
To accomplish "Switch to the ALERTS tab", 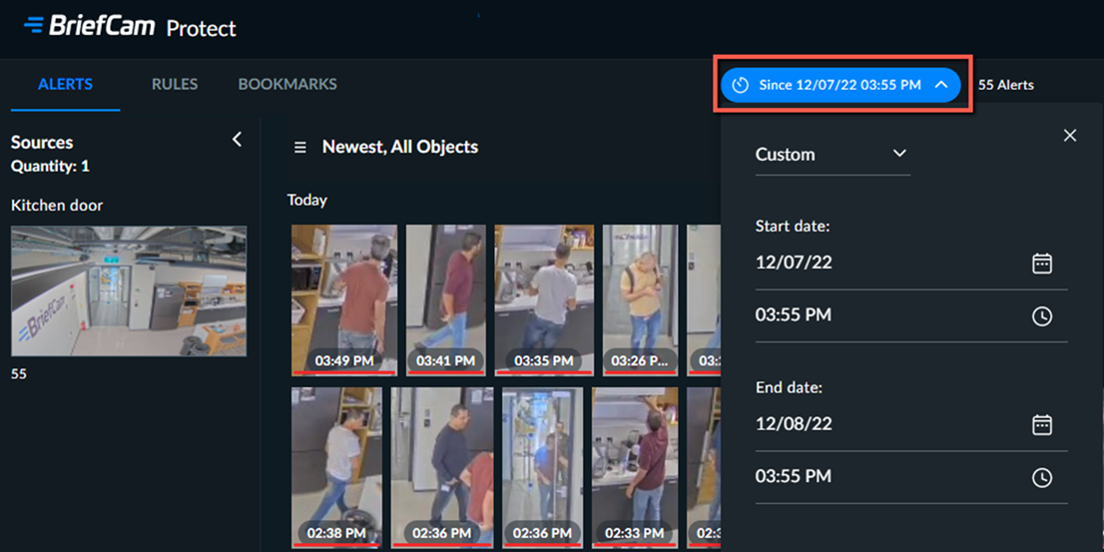I will point(66,85).
